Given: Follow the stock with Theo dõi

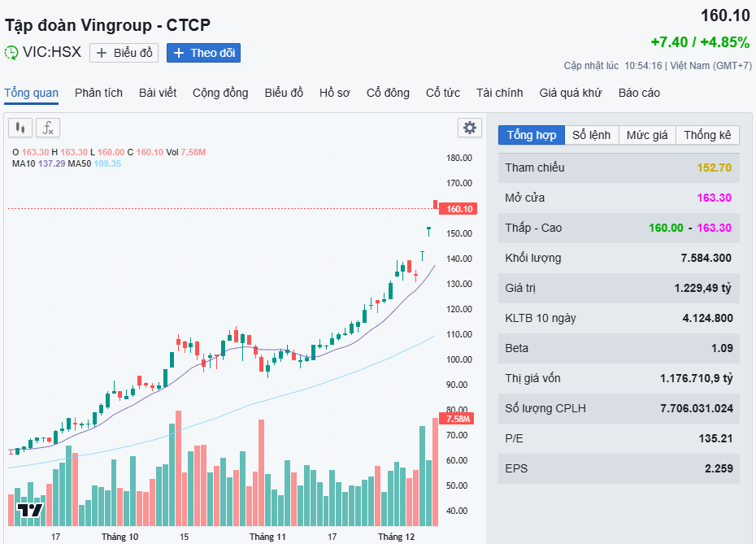Looking at the screenshot, I should click(203, 53).
